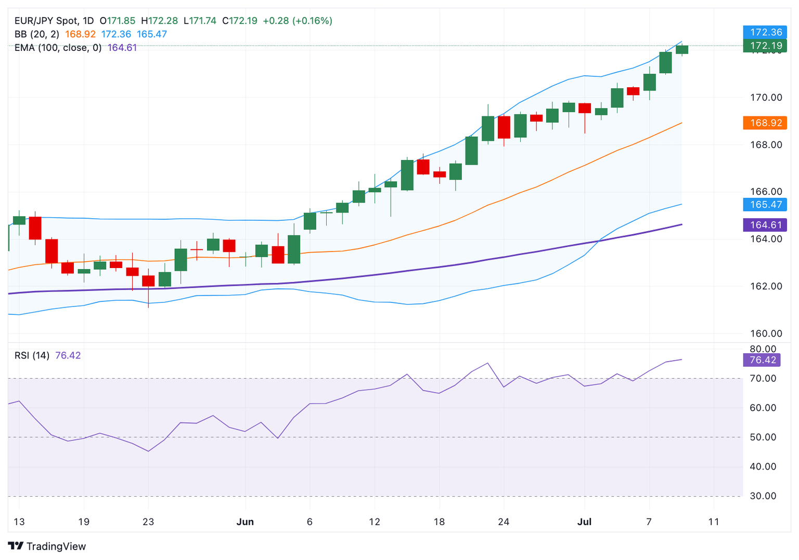Image resolution: width=799 pixels, height=560 pixels.
Task: Click the 160.00 level on the price axis
Action: point(765,334)
